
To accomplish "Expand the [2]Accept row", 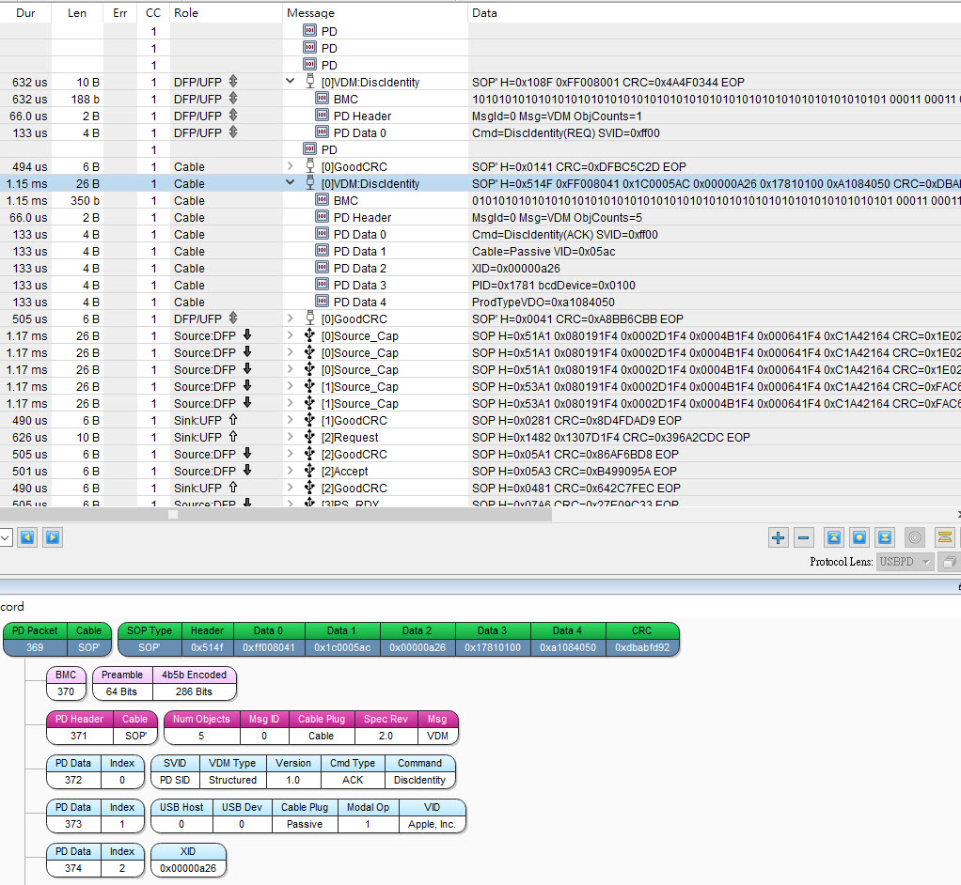I will (x=291, y=471).
